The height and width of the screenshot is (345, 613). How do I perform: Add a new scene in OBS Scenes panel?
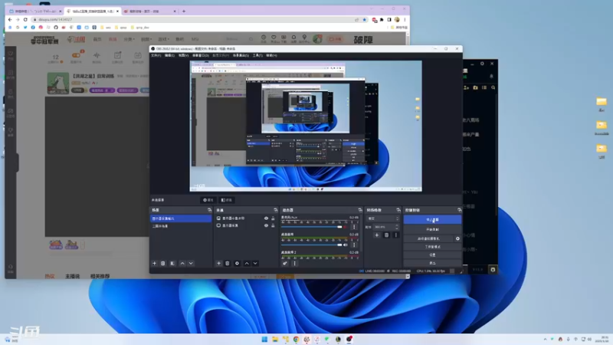tap(155, 263)
